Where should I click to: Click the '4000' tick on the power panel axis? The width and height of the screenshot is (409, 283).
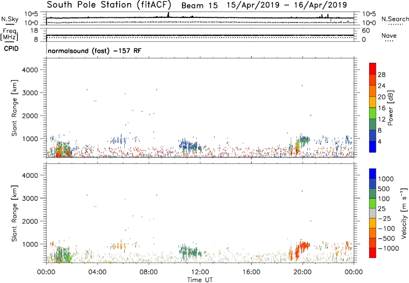(x=30, y=70)
